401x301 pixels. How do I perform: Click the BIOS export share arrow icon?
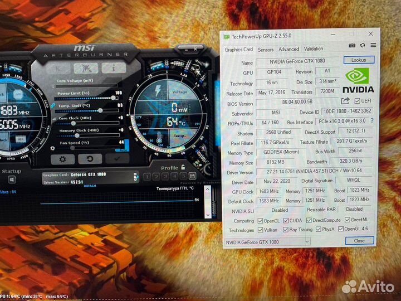tap(345, 101)
